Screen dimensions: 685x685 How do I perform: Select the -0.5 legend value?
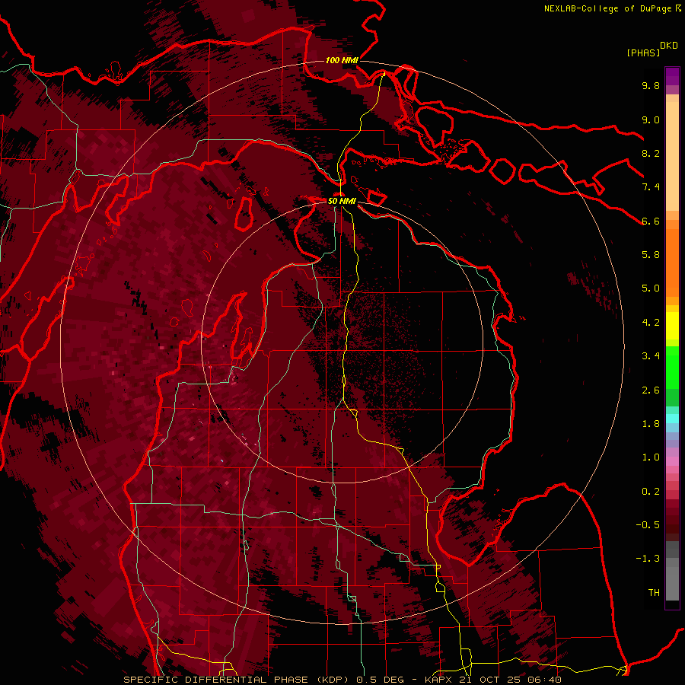pos(648,525)
